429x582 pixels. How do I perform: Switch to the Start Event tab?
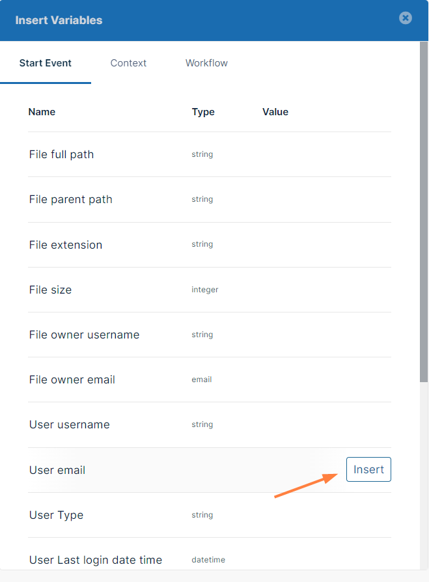point(46,63)
